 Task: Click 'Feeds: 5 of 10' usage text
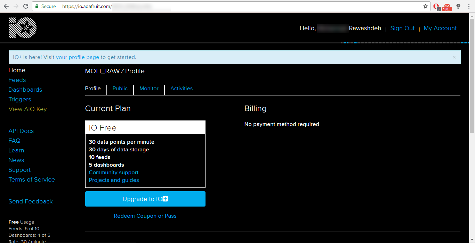pos(24,229)
